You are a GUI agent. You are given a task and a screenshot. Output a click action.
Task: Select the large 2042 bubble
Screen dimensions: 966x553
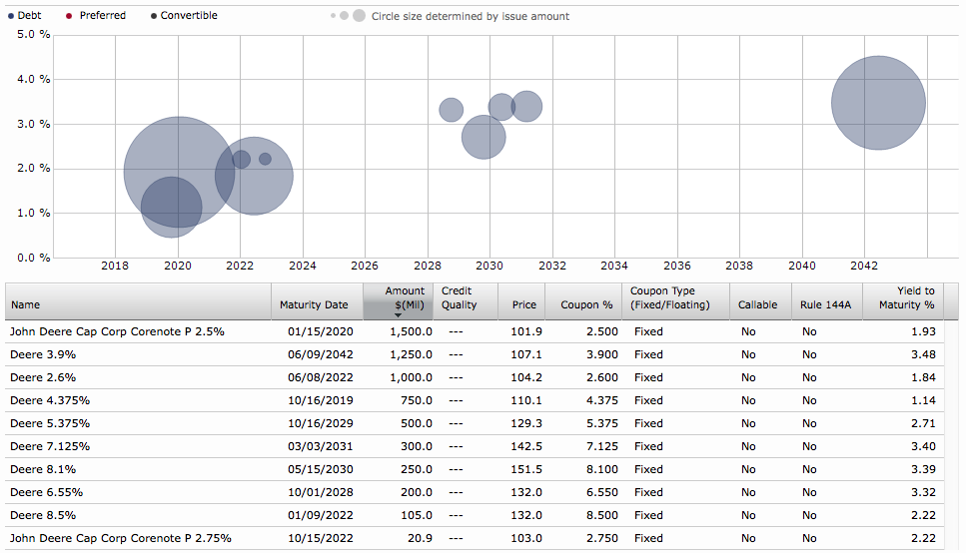point(878,103)
